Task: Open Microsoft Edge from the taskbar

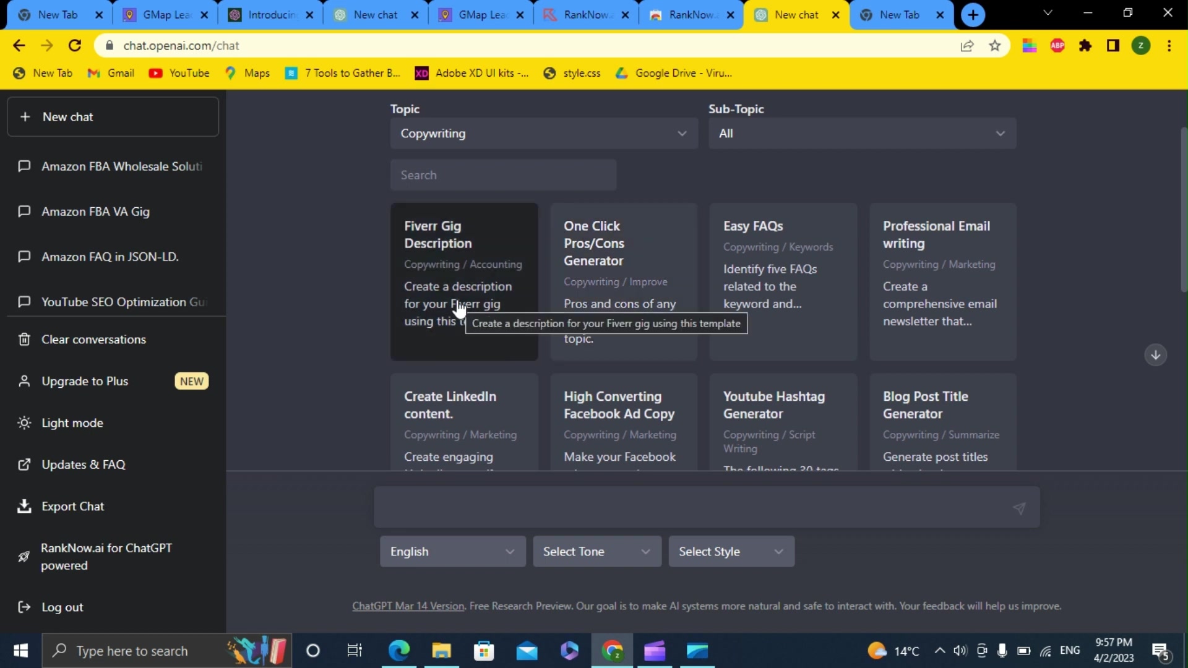Action: pos(399,651)
